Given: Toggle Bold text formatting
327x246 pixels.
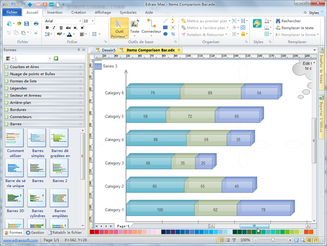Looking at the screenshot, I should [47, 27].
